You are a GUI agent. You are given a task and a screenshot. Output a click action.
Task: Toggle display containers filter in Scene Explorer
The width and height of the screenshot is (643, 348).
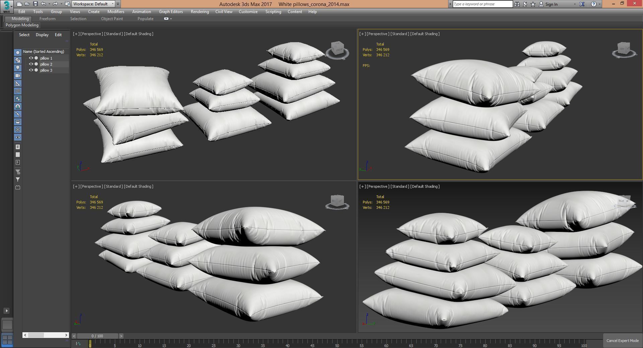pyautogui.click(x=18, y=122)
